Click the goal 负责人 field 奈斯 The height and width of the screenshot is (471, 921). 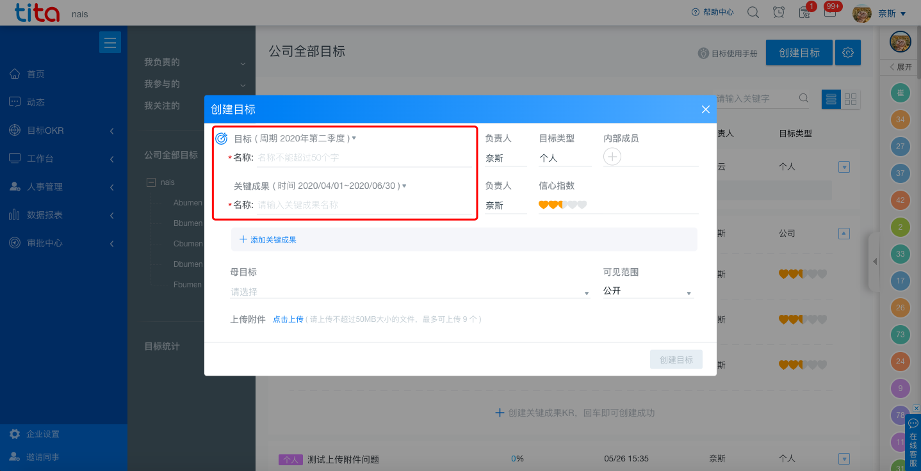pos(505,157)
